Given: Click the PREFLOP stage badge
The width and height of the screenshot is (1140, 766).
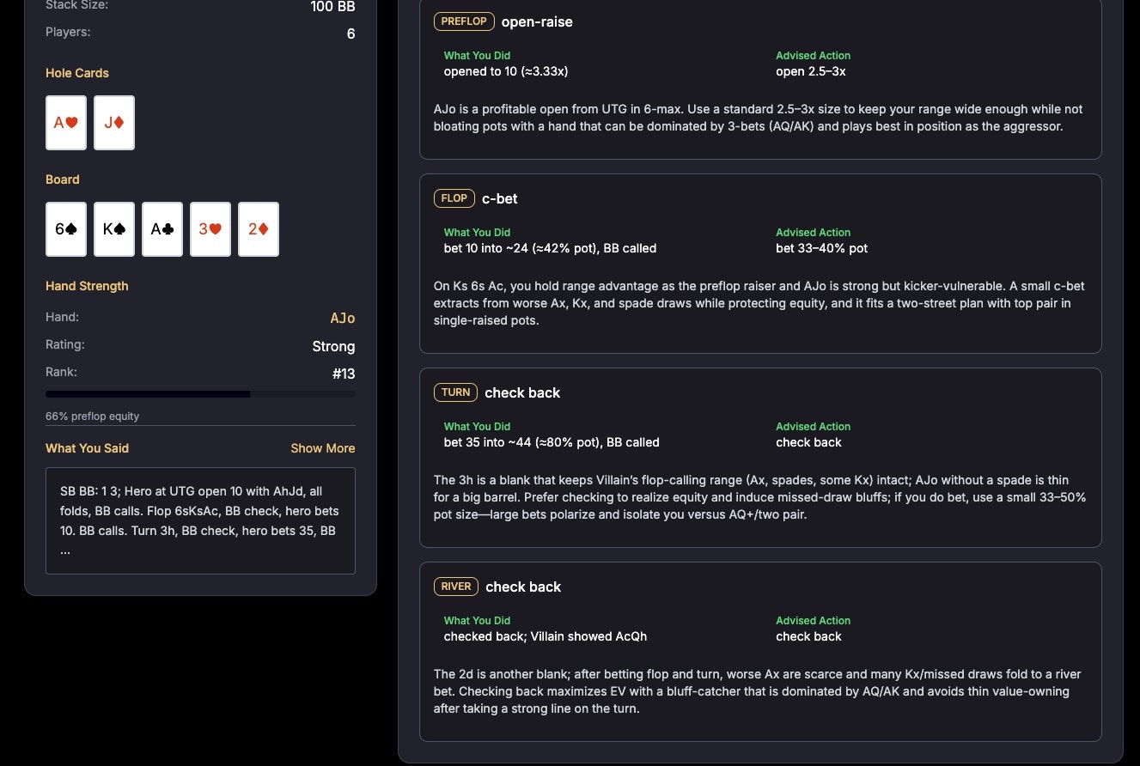Looking at the screenshot, I should (x=464, y=21).
